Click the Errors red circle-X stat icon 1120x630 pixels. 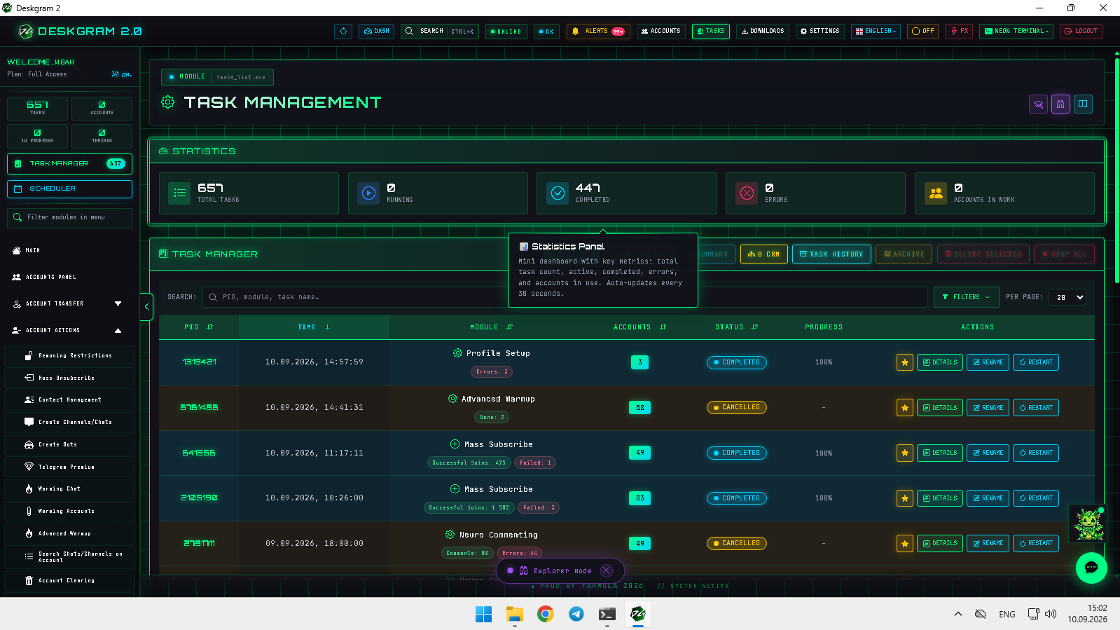(x=747, y=193)
